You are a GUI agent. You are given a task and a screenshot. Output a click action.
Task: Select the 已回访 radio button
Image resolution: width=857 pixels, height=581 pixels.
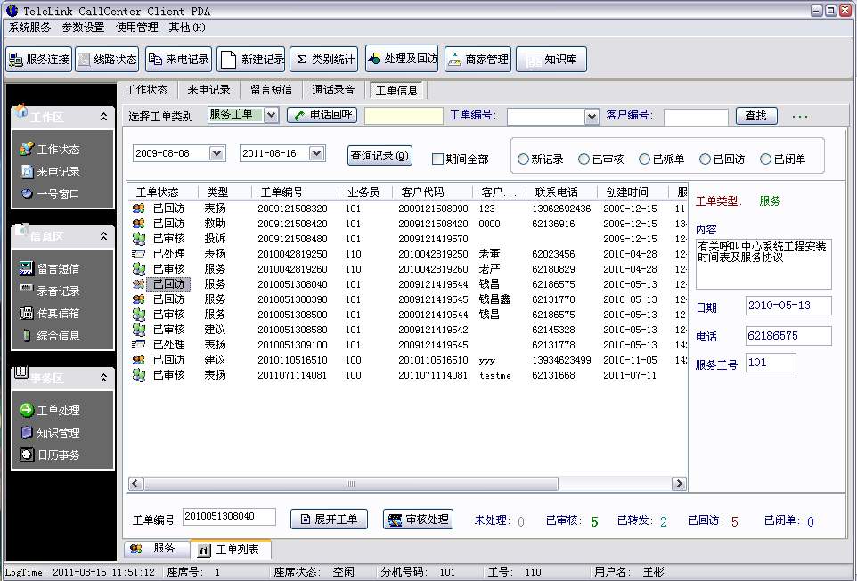coord(705,159)
